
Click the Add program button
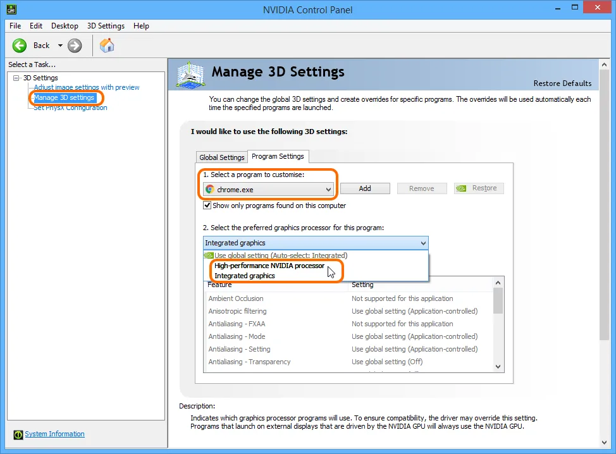point(365,188)
